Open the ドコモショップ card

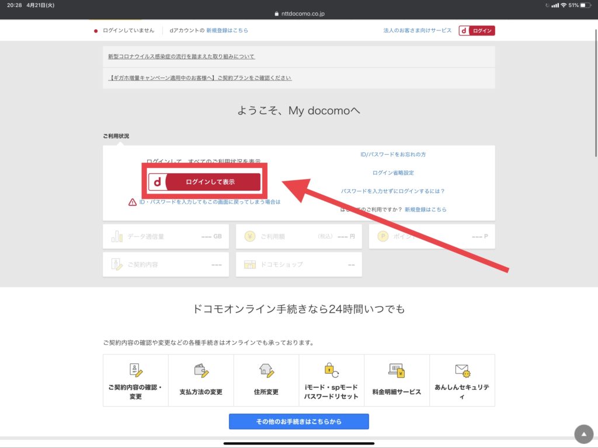coord(299,264)
